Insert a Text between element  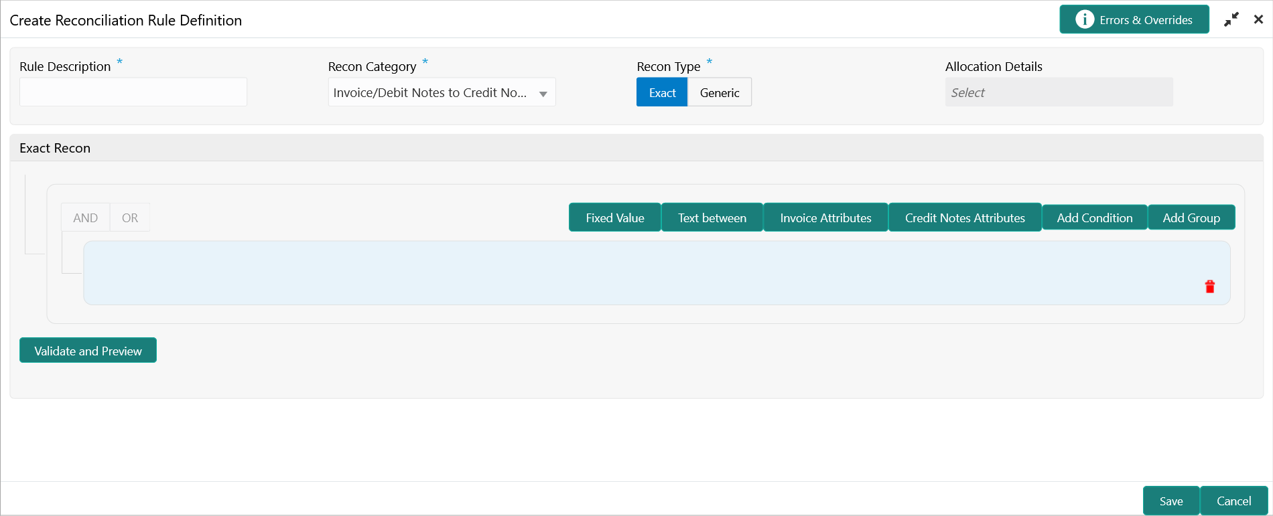pyautogui.click(x=712, y=218)
